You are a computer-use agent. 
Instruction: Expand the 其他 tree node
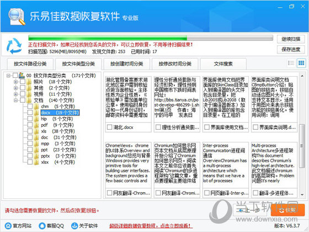(16, 88)
